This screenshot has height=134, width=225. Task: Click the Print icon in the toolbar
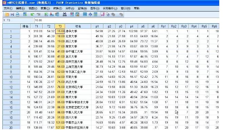18,15
